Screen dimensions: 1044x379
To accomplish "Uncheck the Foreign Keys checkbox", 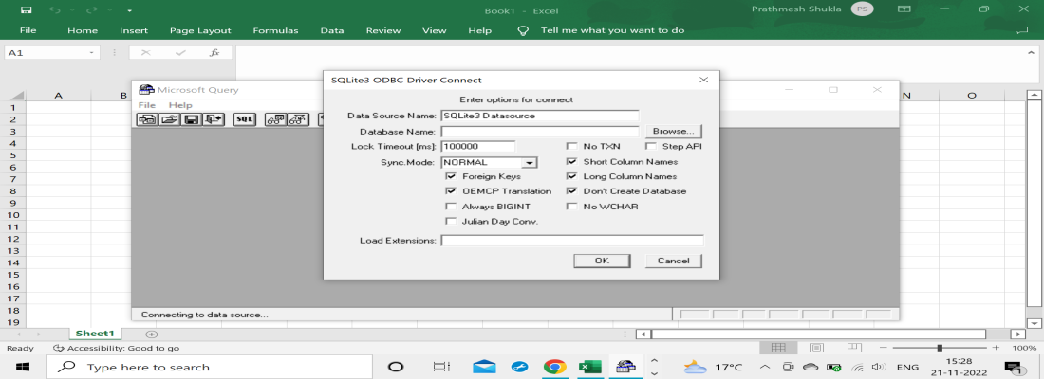I will 451,176.
